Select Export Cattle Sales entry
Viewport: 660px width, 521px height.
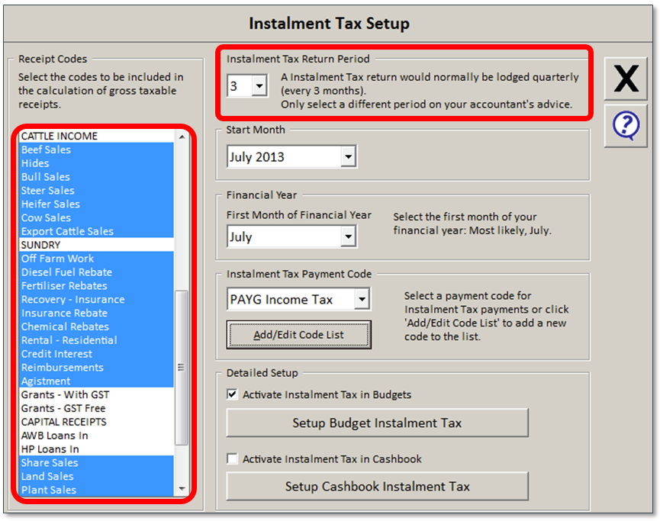[97, 231]
